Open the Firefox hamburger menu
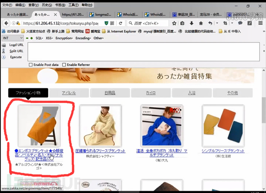The width and height of the screenshot is (266, 193). coord(260,23)
